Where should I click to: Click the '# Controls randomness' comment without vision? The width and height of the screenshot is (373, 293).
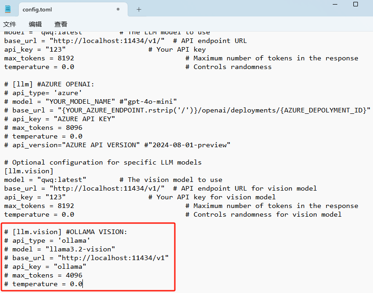(228, 67)
